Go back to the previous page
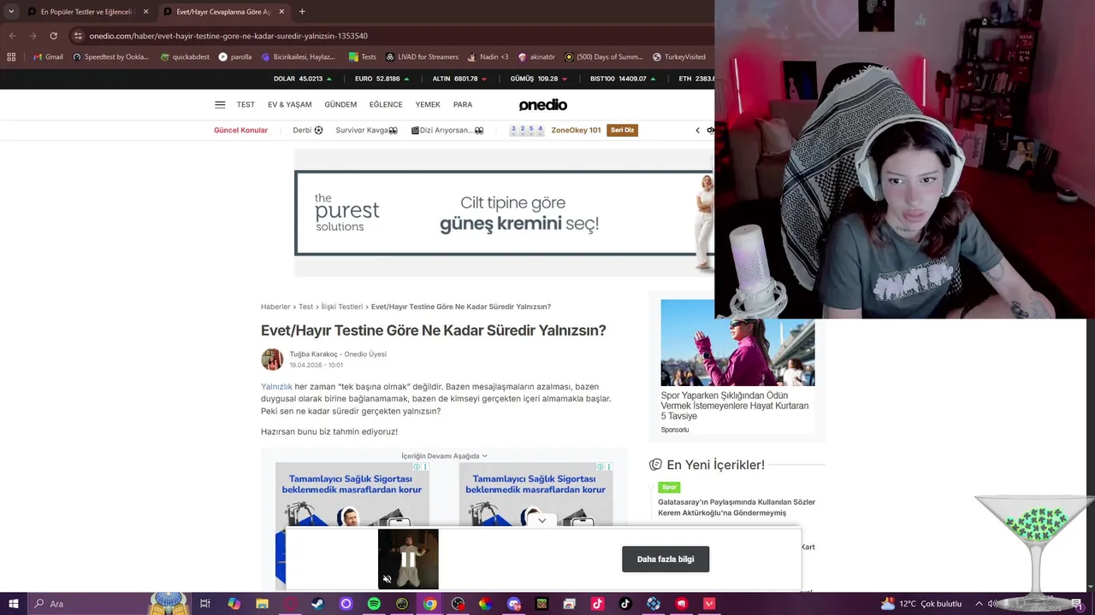 point(12,36)
